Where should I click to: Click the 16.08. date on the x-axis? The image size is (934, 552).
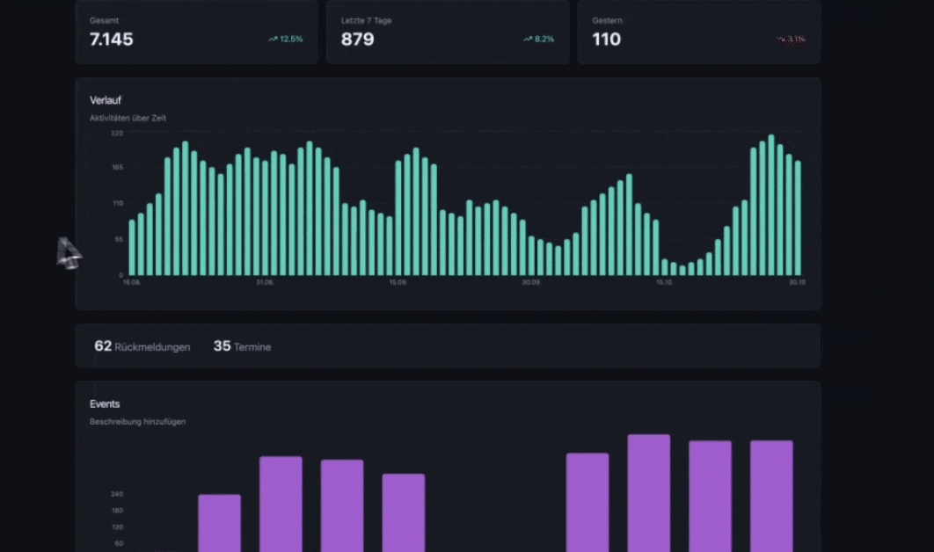coord(132,282)
